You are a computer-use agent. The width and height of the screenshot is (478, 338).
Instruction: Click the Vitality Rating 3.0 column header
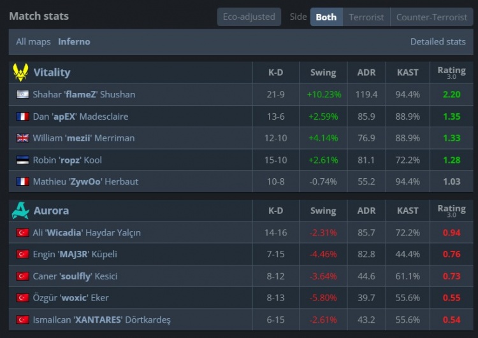(451, 73)
